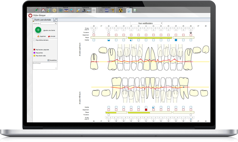Toggle the Maj schéma dentaire checkbox

34,40
